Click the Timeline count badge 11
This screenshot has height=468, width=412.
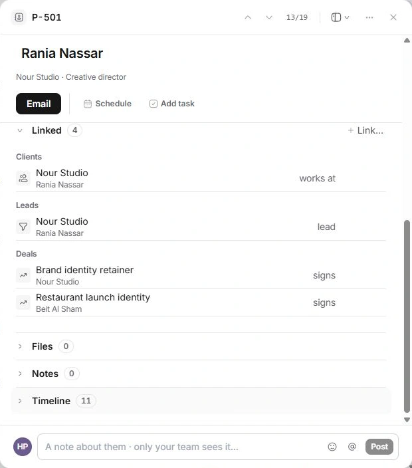[x=86, y=401]
